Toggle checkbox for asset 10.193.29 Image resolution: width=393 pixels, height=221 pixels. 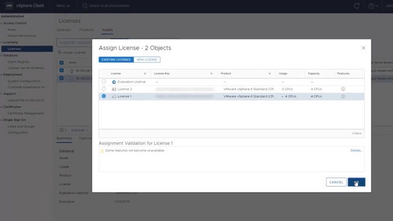point(61,78)
